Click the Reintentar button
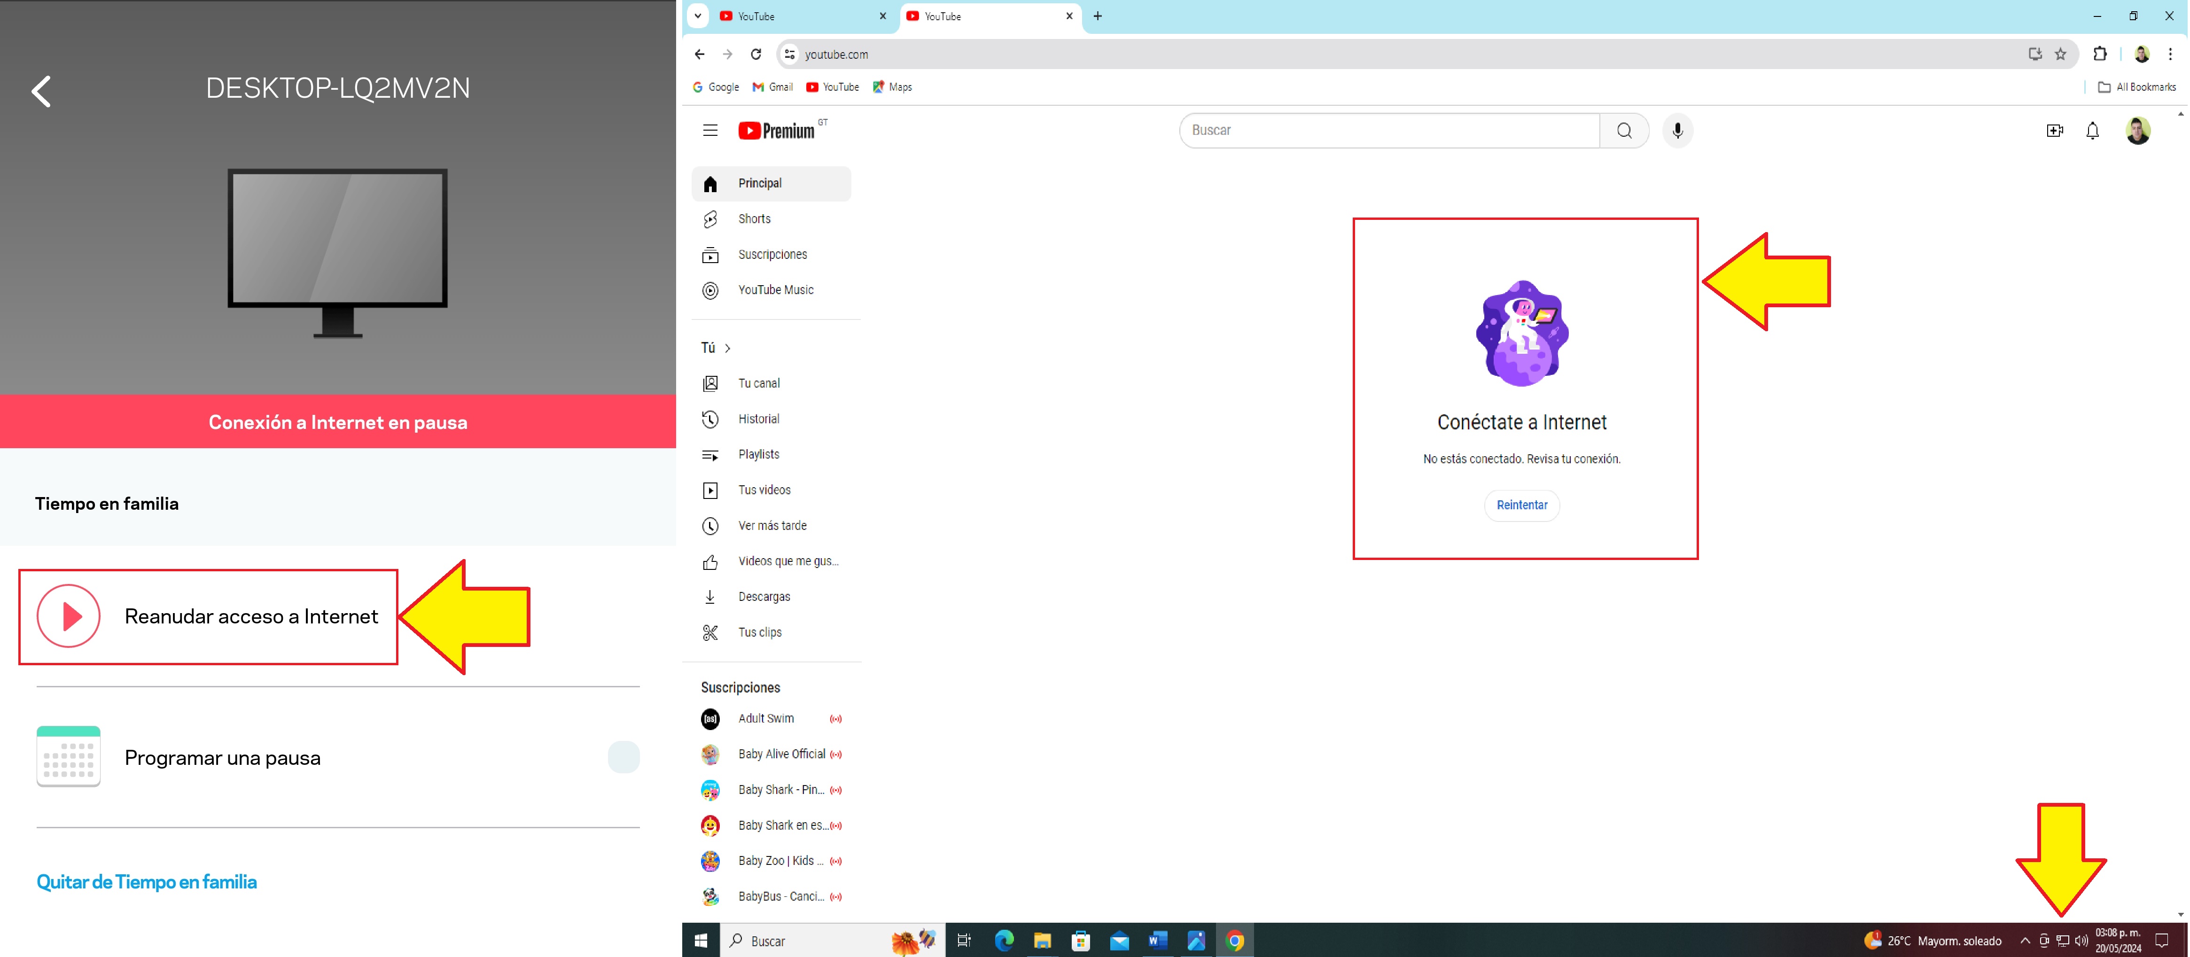The height and width of the screenshot is (957, 2190). 1521,505
